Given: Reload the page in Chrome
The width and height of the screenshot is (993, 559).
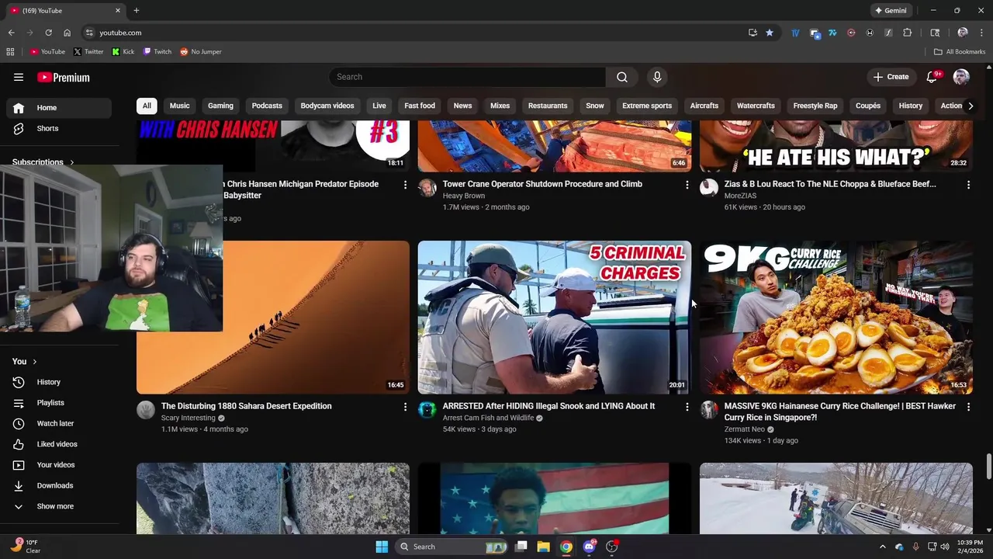Looking at the screenshot, I should [x=48, y=33].
